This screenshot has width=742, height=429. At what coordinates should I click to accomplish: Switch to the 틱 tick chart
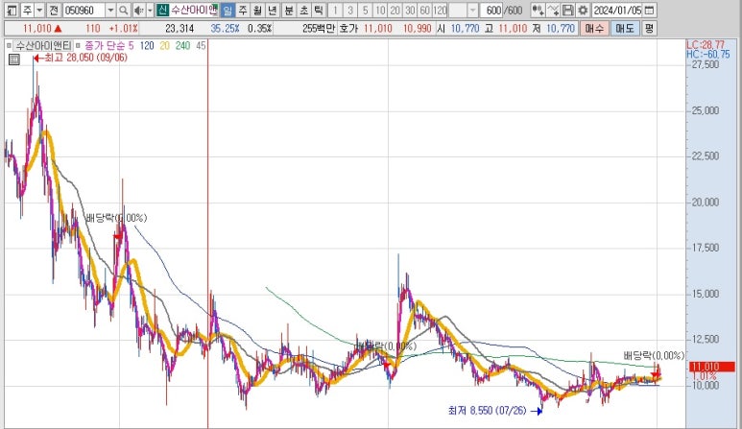(x=319, y=10)
